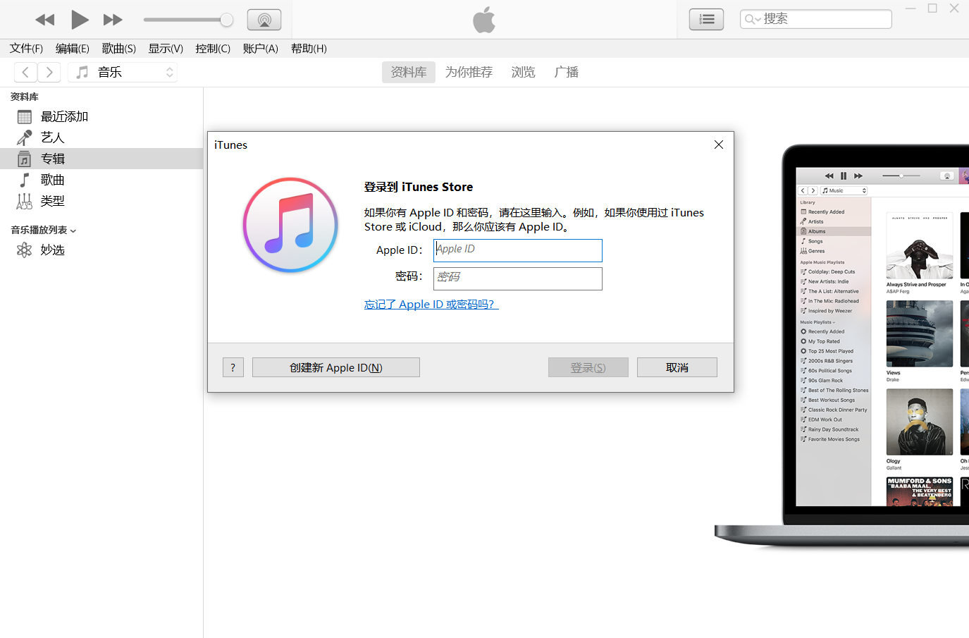Switch to the 浏览 tab
This screenshot has height=638, width=969.
[x=524, y=72]
